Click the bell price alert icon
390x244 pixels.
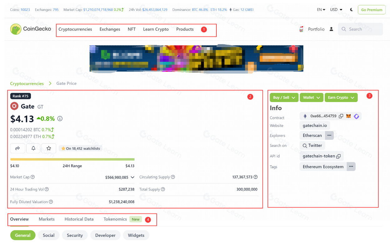pos(33,149)
